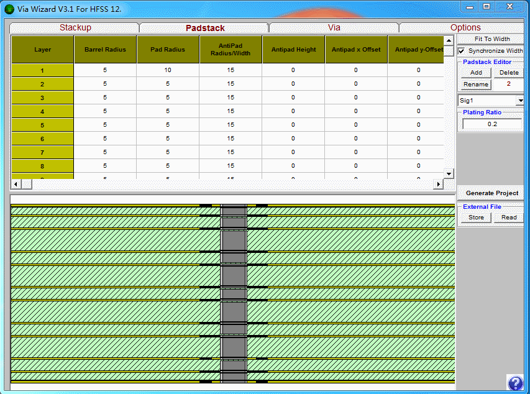The image size is (530, 394).
Task: Click the Antipad Height column header
Action: [x=293, y=49]
